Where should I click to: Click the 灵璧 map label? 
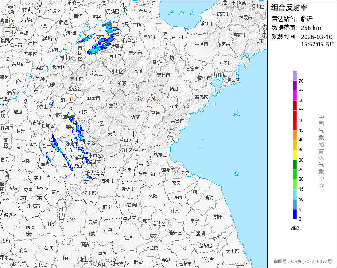pyautogui.click(x=92, y=222)
